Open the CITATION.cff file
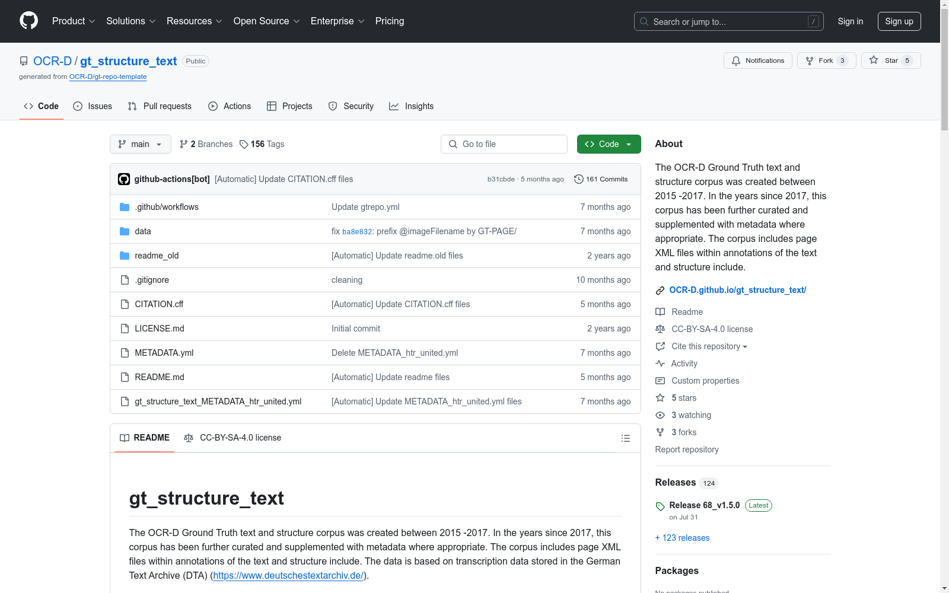The height and width of the screenshot is (593, 949). pyautogui.click(x=159, y=304)
